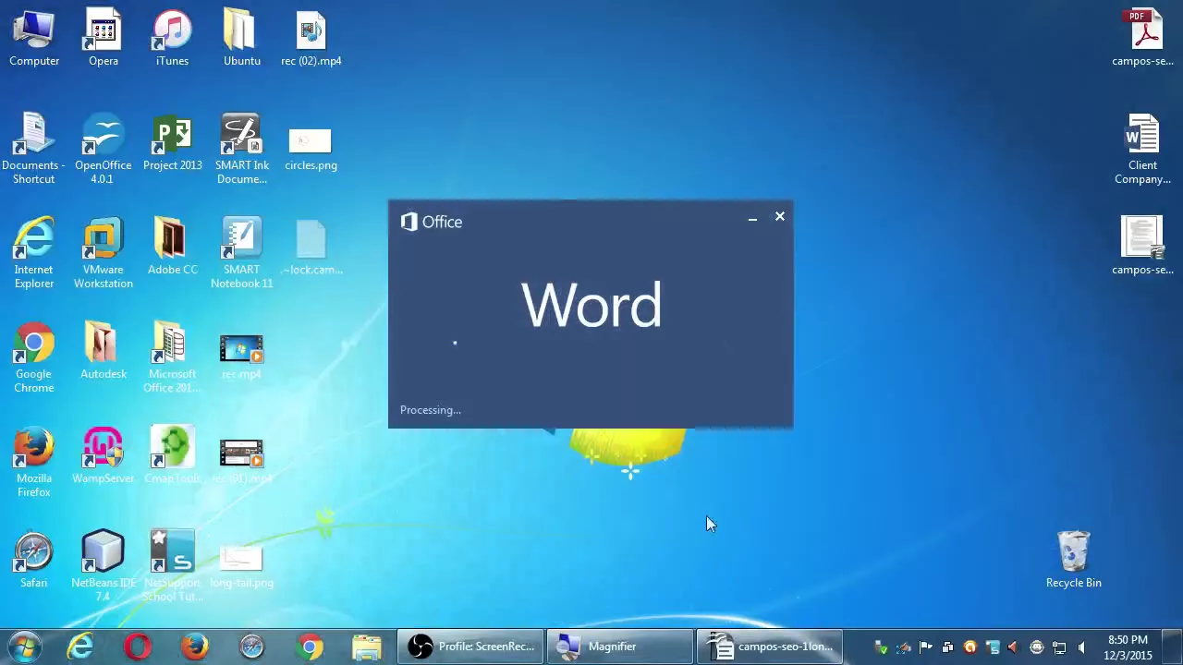Screen dimensions: 1183x665
Task: Open Action Center flag tray icon
Action: click(x=925, y=647)
